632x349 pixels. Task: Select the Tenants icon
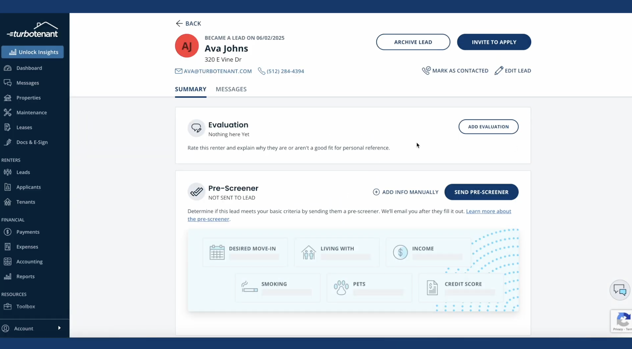point(8,202)
